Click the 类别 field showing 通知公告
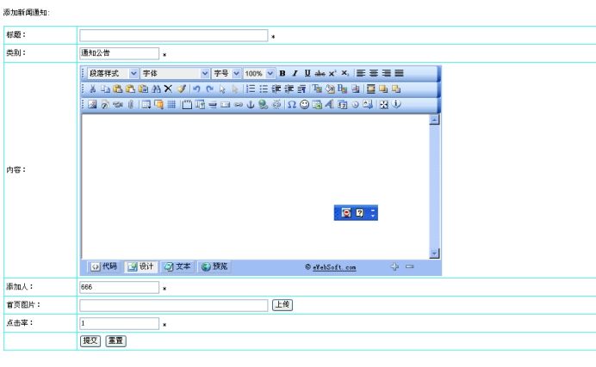Screen dimensions: 596x367 [119, 53]
